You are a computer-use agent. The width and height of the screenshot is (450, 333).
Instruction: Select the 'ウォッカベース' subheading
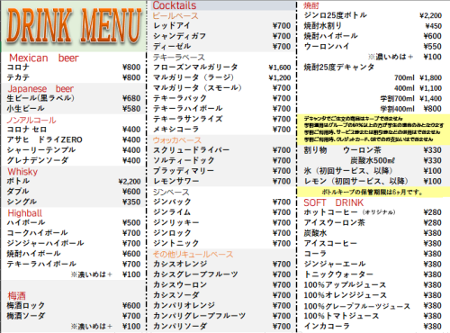(177, 140)
